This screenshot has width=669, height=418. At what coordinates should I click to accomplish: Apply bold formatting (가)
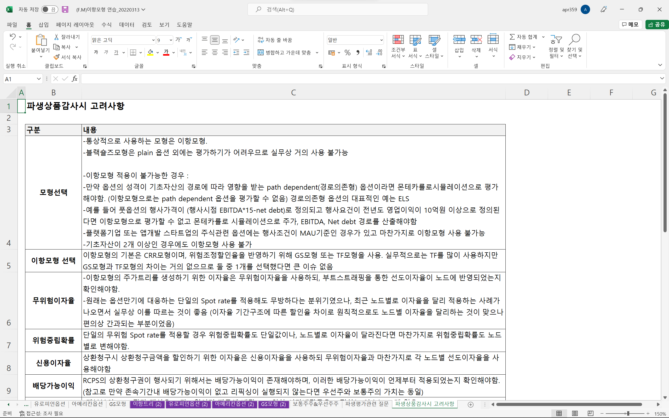coord(96,52)
